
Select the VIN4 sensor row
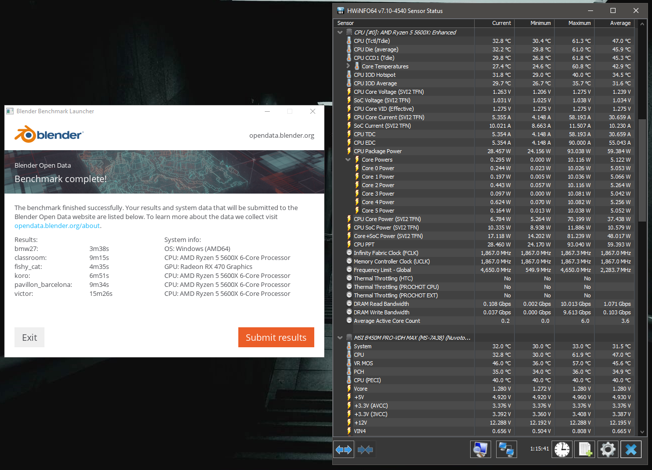click(x=484, y=431)
